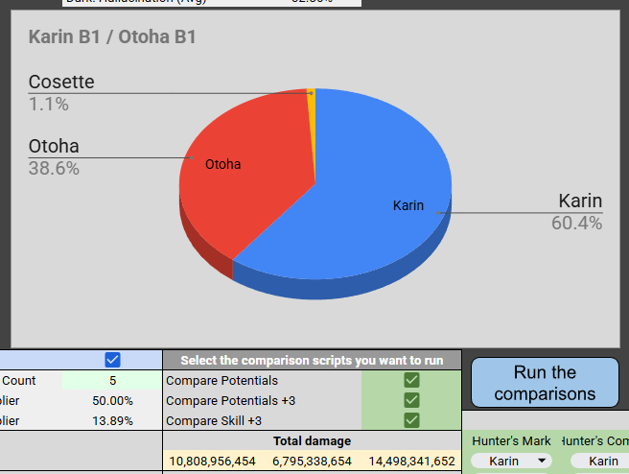Click the comparison scripts header cell

coord(312,360)
